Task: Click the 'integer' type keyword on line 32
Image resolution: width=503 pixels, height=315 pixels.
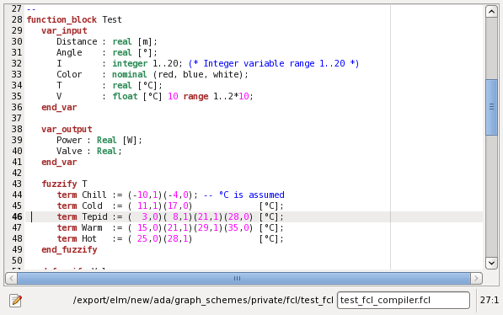Action: tap(130, 63)
